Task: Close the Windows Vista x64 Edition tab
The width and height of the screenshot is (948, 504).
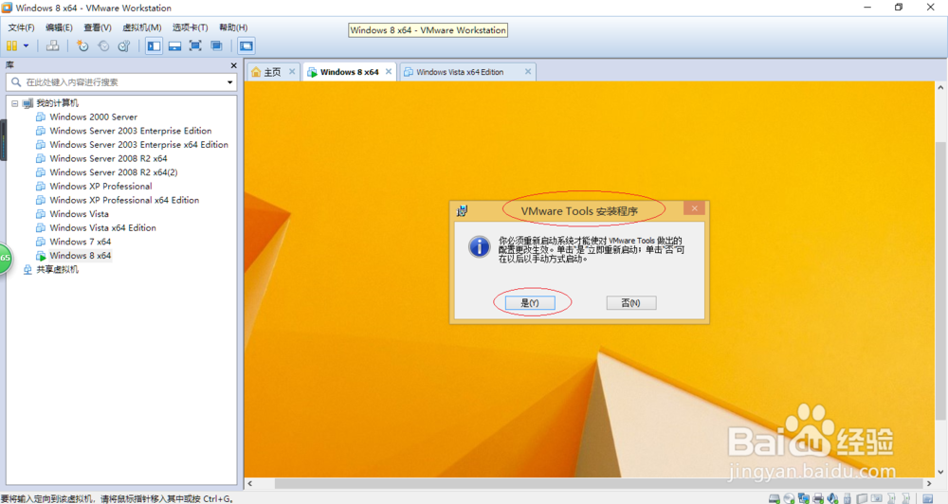Action: [528, 71]
